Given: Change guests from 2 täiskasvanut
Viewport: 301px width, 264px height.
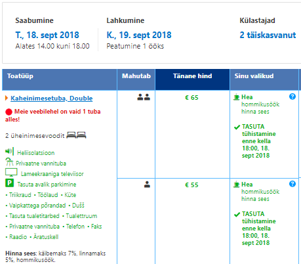Looking at the screenshot, I should pyautogui.click(x=268, y=35).
